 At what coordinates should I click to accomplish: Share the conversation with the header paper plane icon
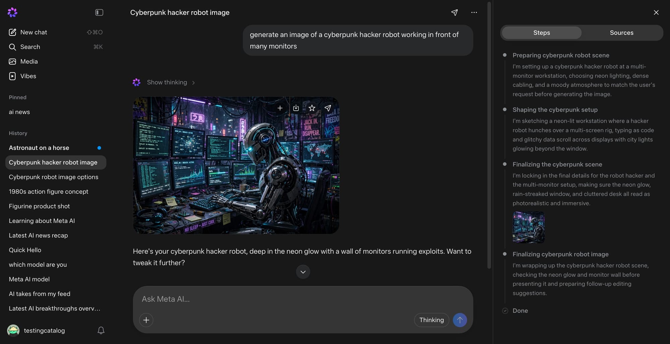[454, 12]
